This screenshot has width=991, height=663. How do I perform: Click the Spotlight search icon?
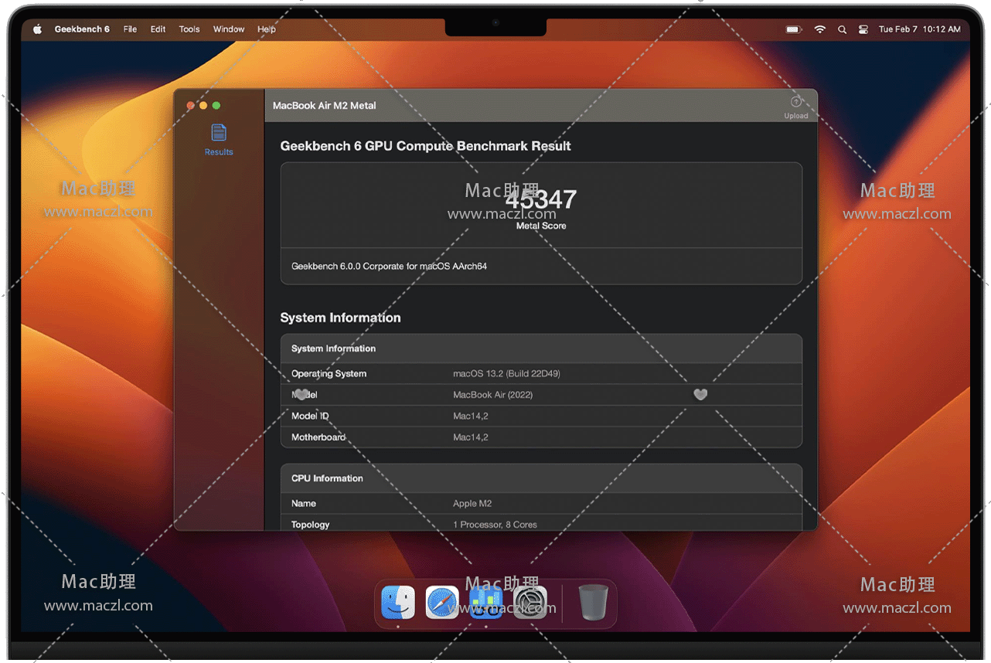pos(842,29)
